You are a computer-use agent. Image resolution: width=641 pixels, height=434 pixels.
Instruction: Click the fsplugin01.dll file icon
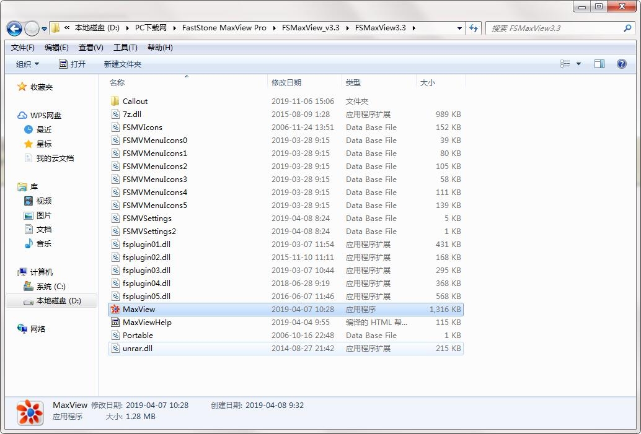[x=115, y=244]
